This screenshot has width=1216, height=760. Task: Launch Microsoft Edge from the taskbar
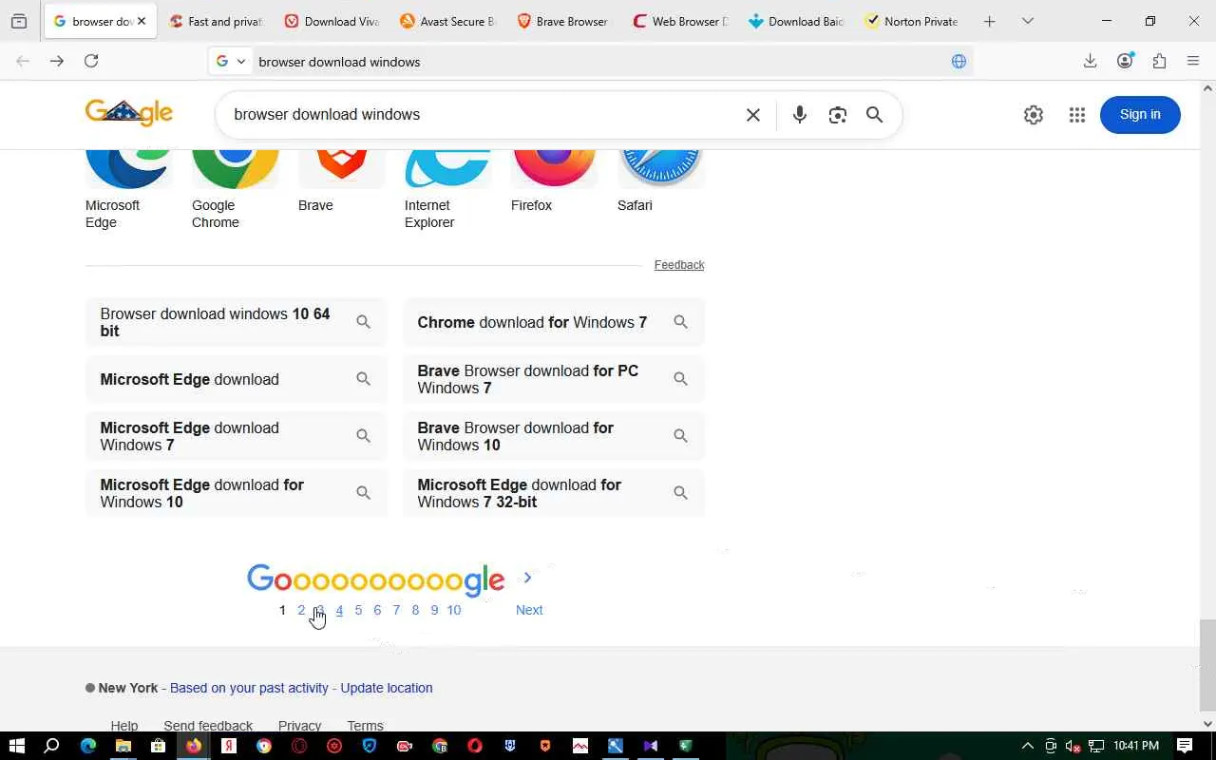coord(87,746)
